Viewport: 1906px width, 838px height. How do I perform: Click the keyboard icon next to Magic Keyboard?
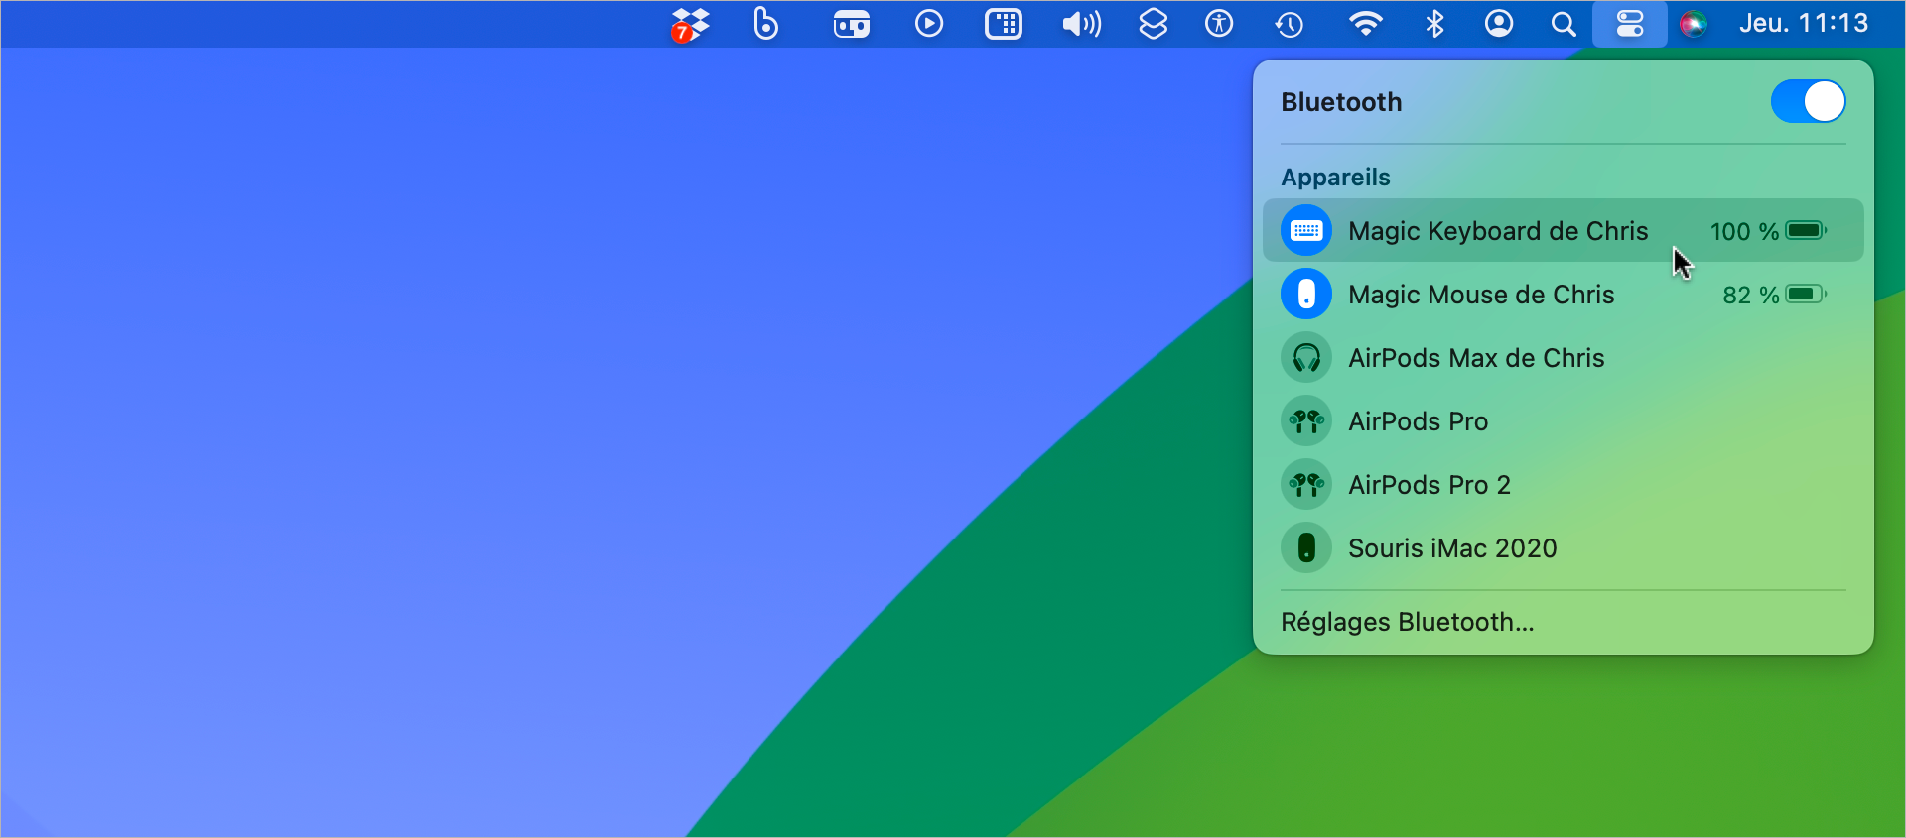[x=1306, y=230]
